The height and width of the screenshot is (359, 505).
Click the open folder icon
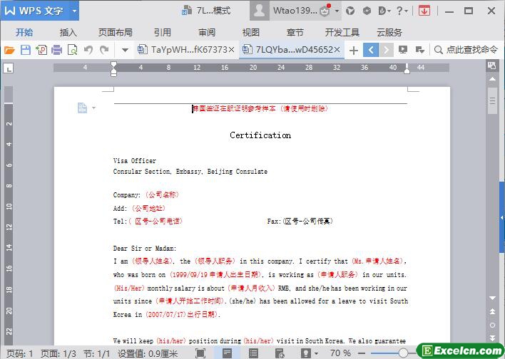tap(9, 50)
